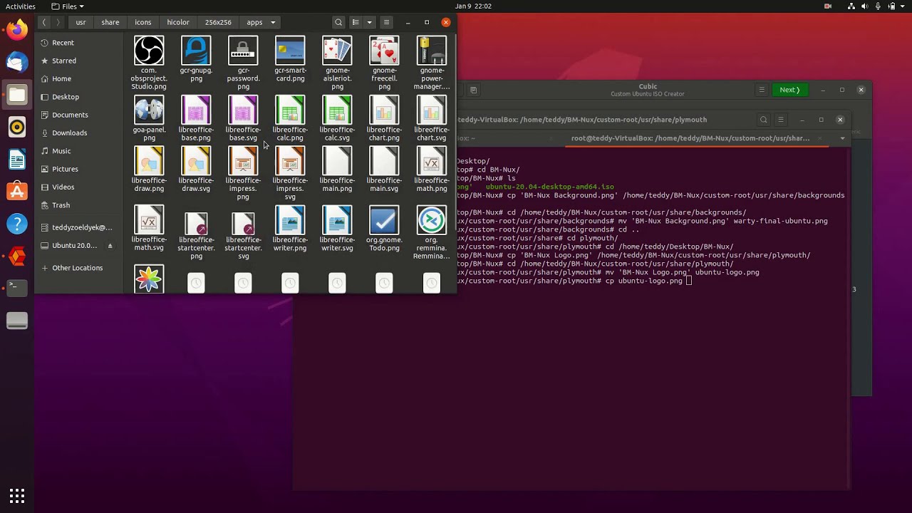Navigate to hicolor in the path bar
The image size is (912, 513).
(178, 22)
